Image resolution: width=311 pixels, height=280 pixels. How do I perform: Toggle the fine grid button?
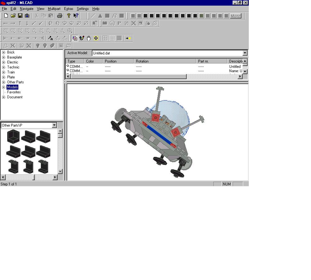(119, 38)
